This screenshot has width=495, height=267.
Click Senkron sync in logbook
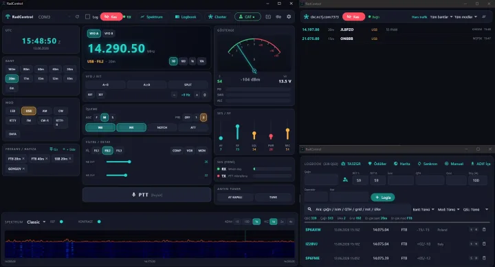point(428,164)
